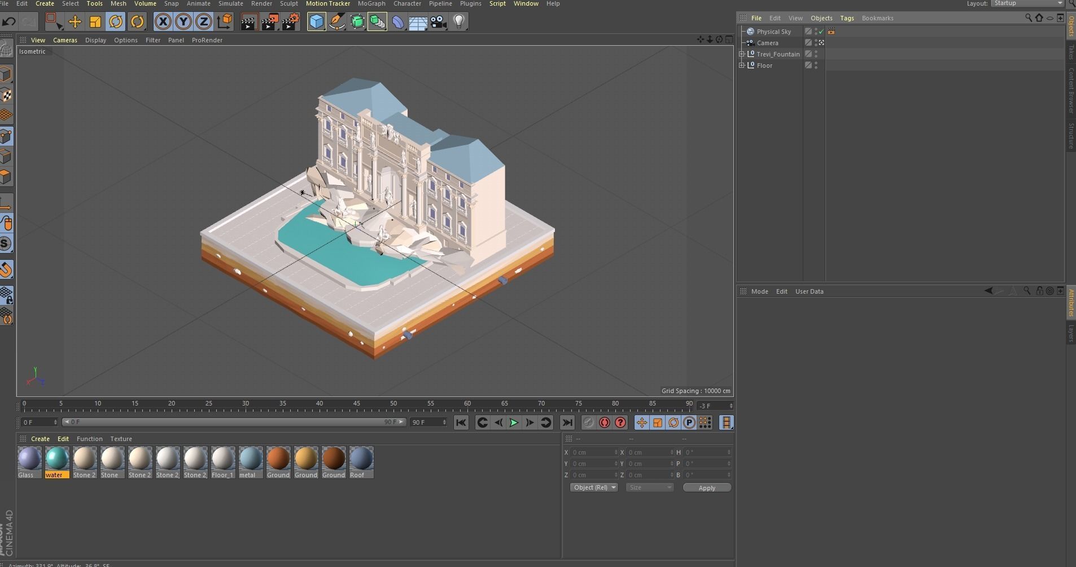Click Render View clapperboard icon
This screenshot has width=1076, height=567.
click(249, 22)
